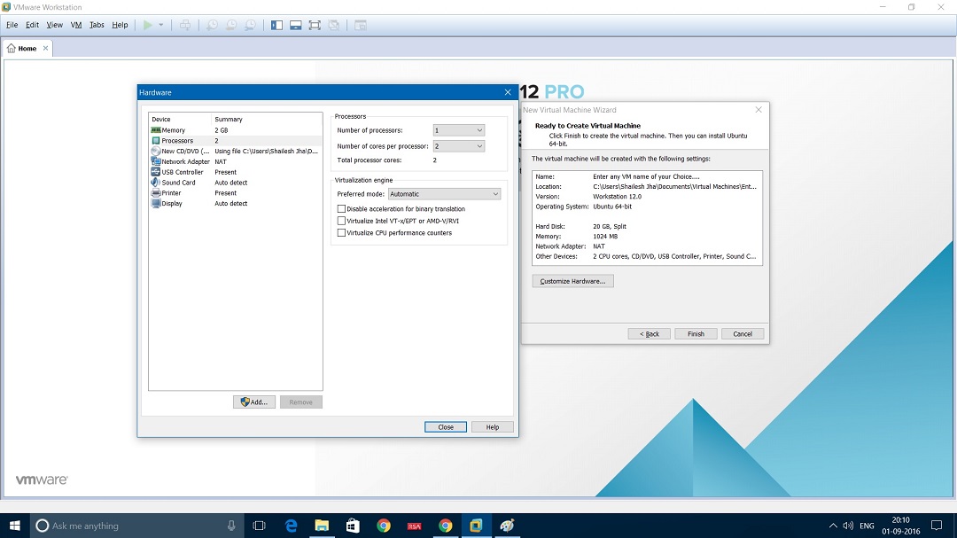Close the New Virtual Machine Wizard window
Screen dimensions: 957x538
[x=759, y=110]
